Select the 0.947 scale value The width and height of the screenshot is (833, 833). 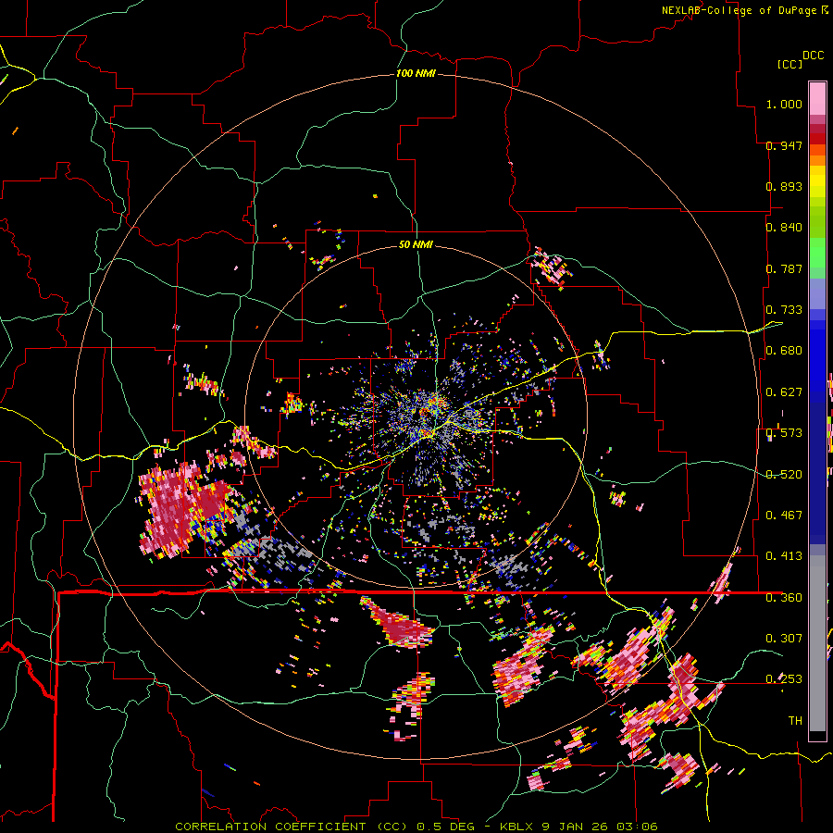(x=784, y=145)
